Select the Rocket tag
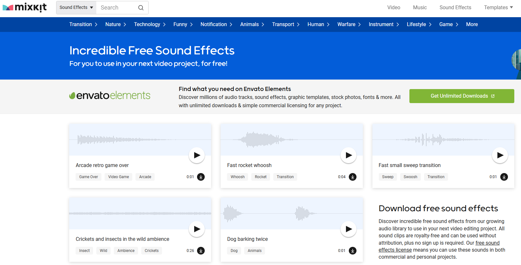The height and width of the screenshot is (265, 521). point(260,177)
